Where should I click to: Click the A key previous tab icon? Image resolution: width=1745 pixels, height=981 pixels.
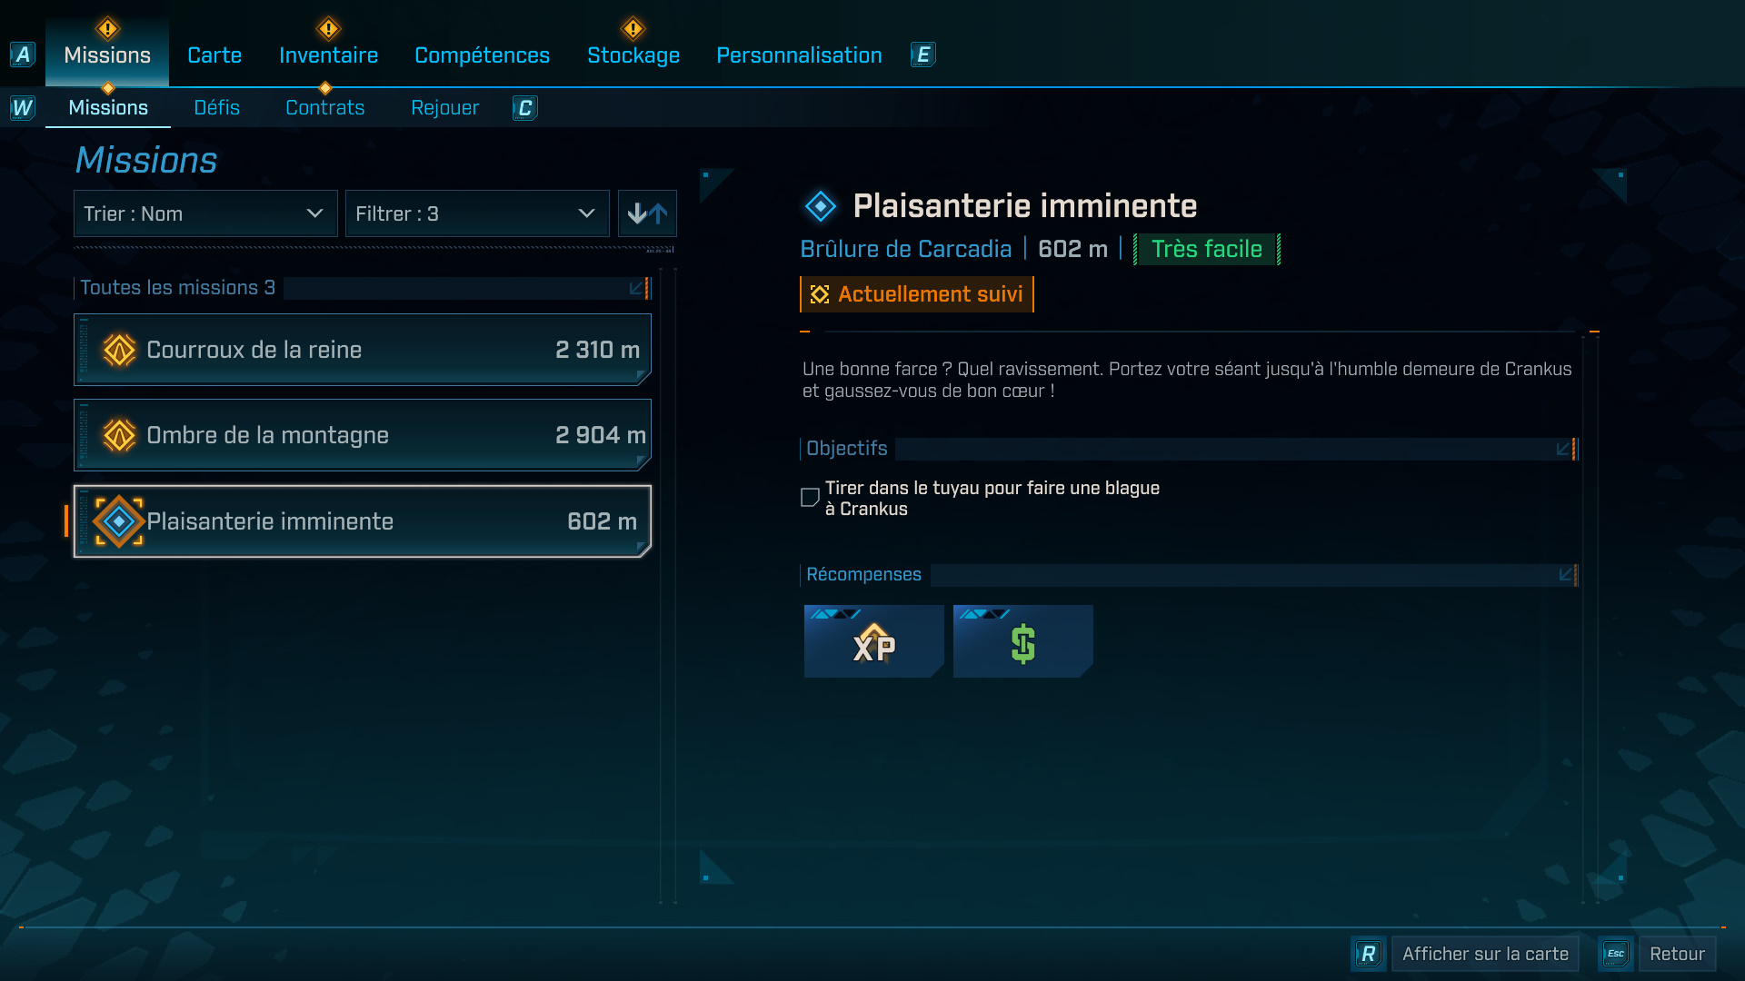tap(23, 54)
